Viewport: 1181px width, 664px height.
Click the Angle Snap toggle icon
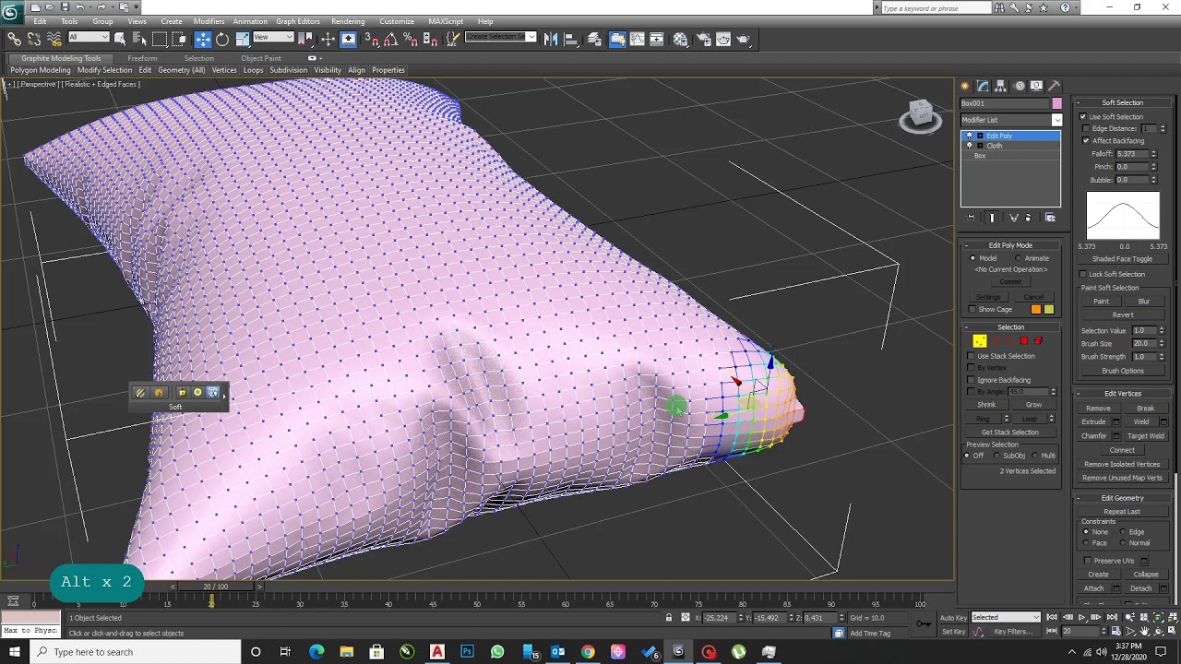(x=390, y=39)
